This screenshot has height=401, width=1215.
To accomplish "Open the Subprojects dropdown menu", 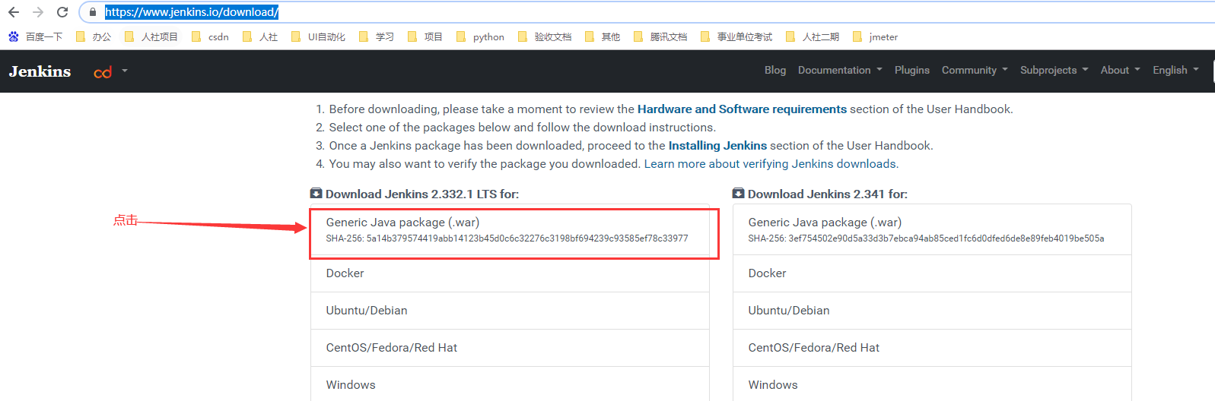I will pos(1054,70).
